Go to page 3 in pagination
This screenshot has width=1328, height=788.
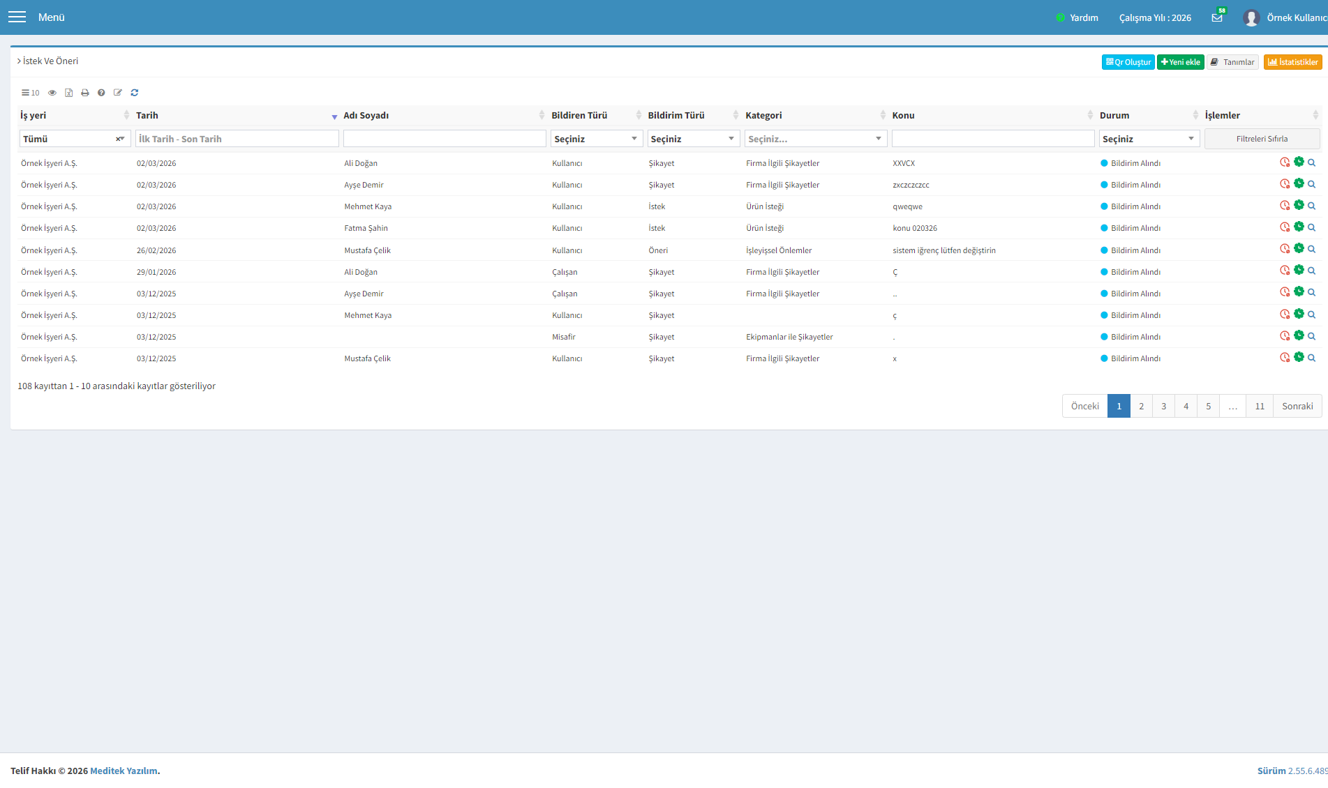[x=1163, y=406]
